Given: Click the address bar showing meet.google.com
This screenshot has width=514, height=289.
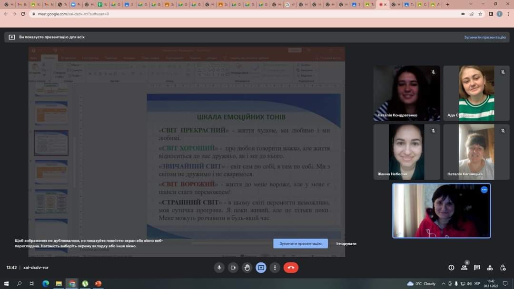Looking at the screenshot, I should pos(238,14).
